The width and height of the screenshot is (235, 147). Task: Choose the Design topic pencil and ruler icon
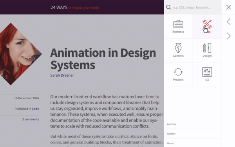click(x=207, y=48)
